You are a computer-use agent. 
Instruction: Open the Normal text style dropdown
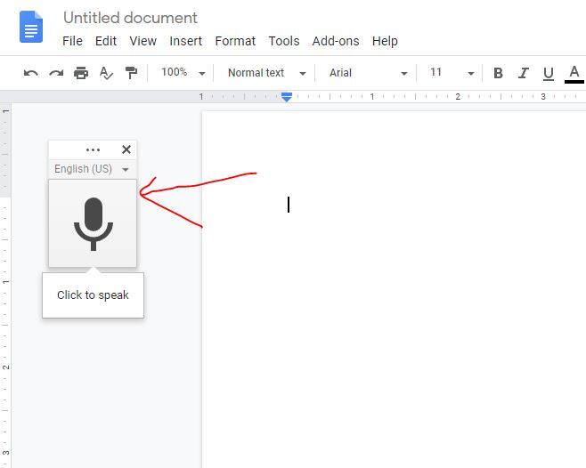266,73
